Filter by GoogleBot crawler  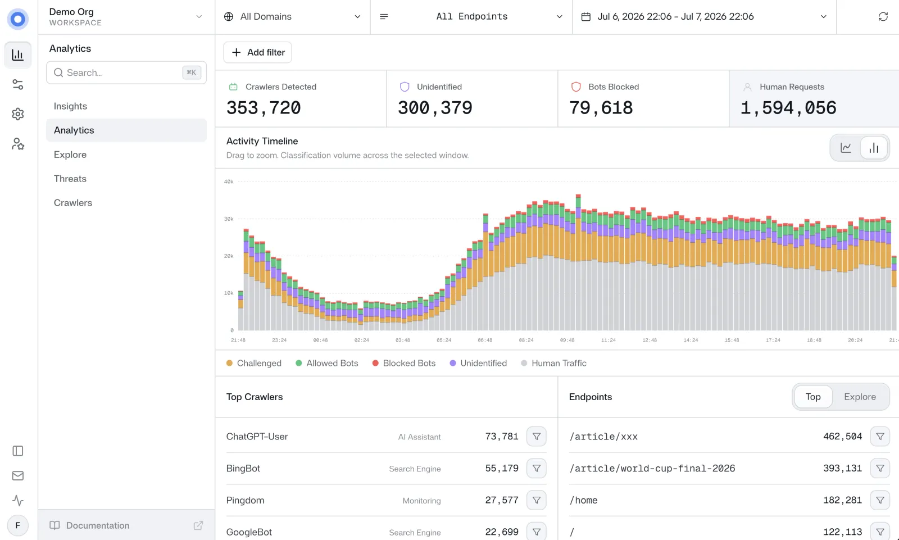[537, 532]
